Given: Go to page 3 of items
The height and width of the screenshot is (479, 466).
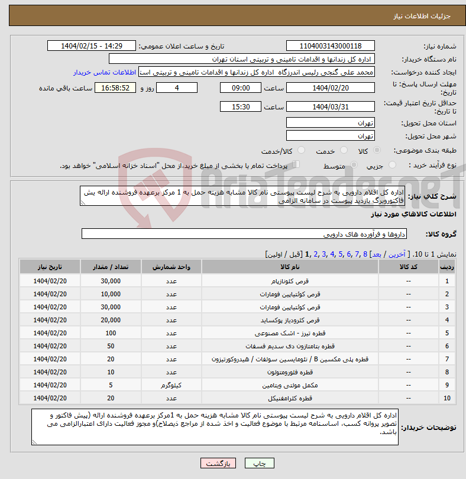Looking at the screenshot, I should [x=324, y=254].
